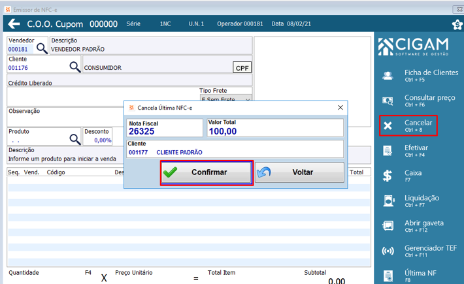Click the back arrow in header
Viewport: 464px width, 284px height.
click(x=14, y=24)
